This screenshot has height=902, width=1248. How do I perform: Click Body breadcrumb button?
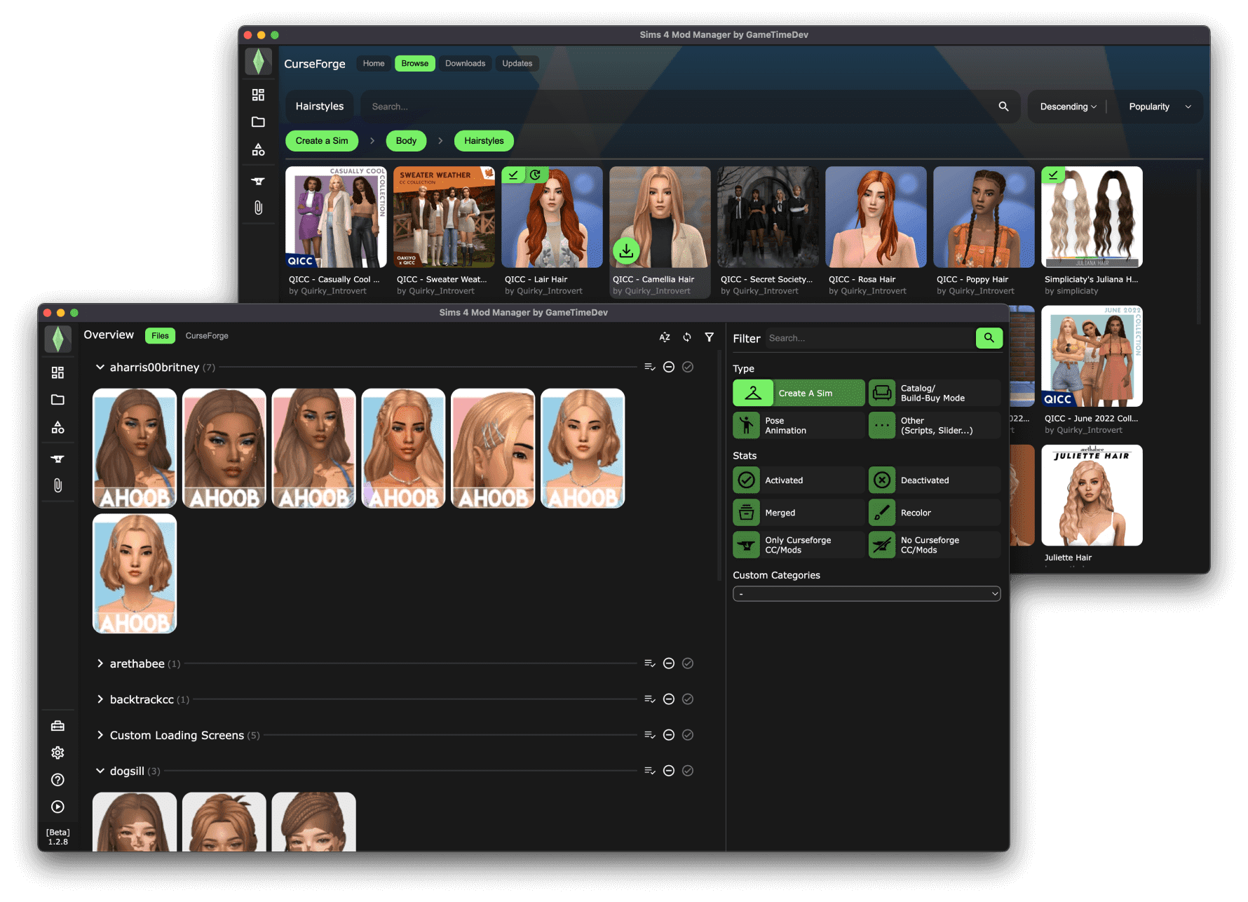click(x=406, y=141)
